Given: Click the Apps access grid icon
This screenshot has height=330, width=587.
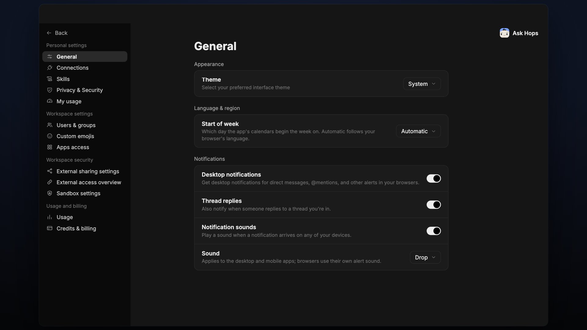Looking at the screenshot, I should coord(50,147).
